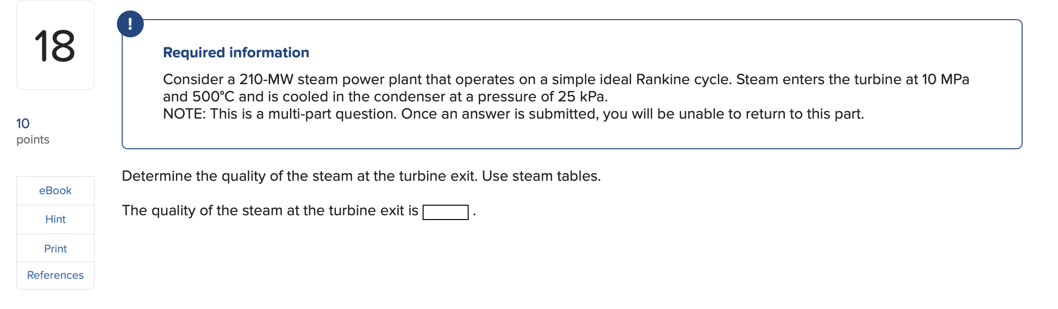
Task: Click the eBook button in the sidebar
Action: [55, 190]
